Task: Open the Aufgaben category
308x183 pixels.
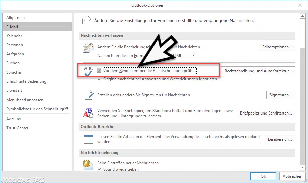Action: [37, 54]
